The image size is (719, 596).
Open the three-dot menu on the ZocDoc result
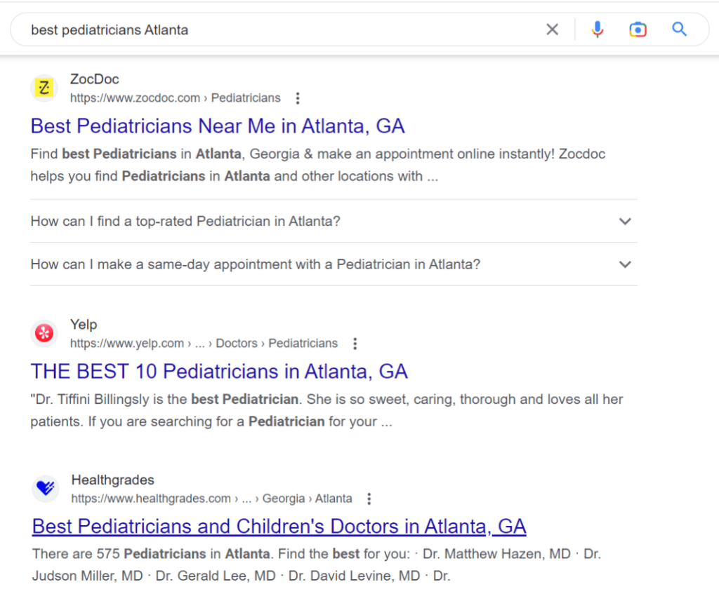(x=298, y=99)
